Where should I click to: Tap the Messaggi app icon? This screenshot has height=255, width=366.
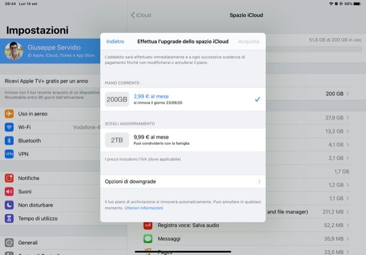click(148, 239)
